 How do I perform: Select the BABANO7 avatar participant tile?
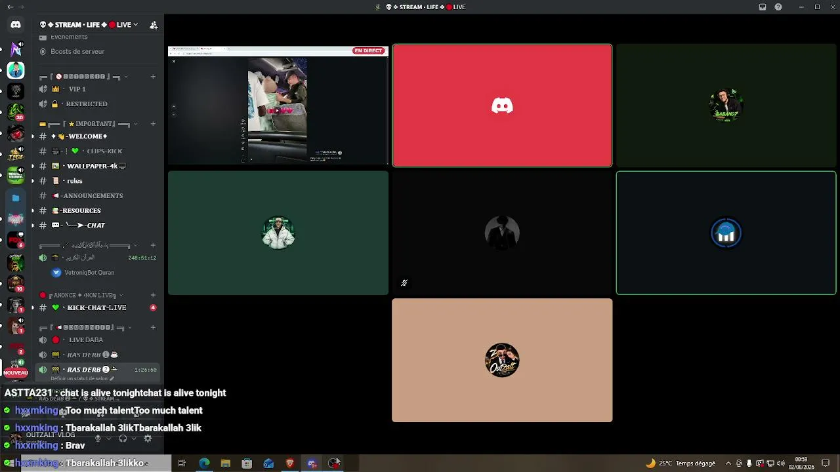tap(726, 105)
